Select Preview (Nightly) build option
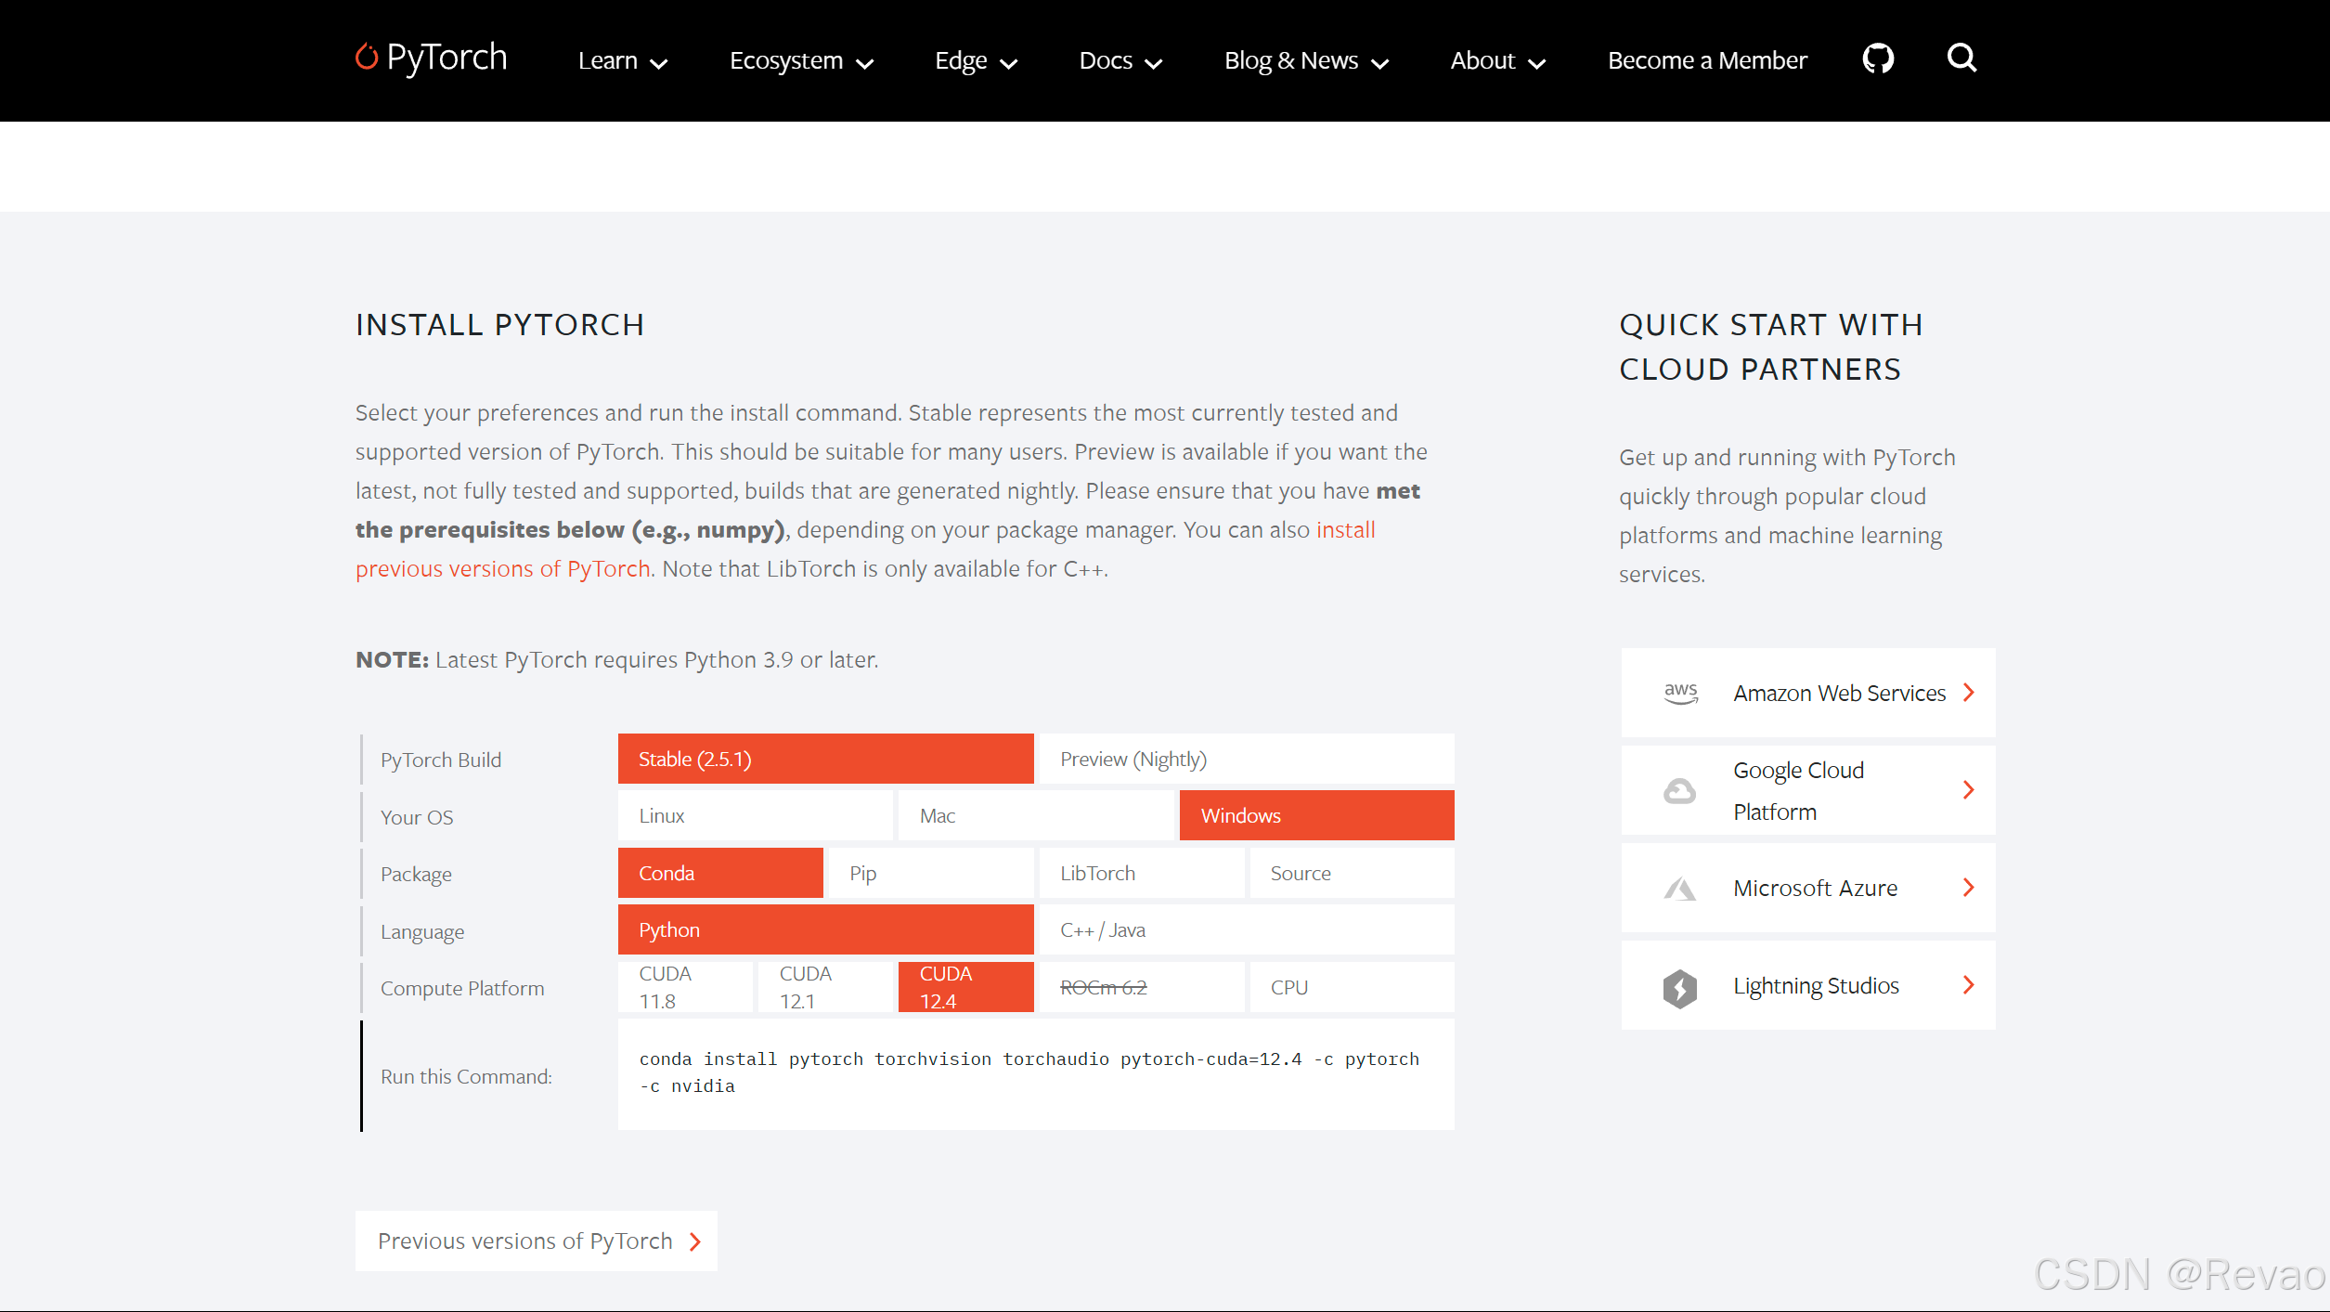Screen dimensions: 2330x1312 [x=1245, y=760]
